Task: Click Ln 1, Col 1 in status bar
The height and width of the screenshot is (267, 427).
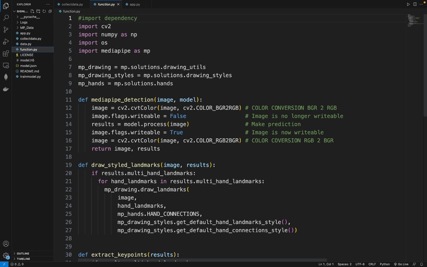Action: pos(326,264)
